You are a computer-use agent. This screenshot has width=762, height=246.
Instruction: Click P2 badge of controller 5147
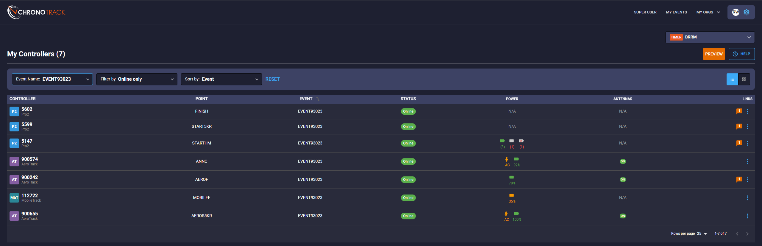(x=14, y=143)
